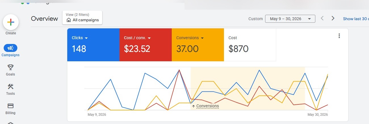
Task: Click Show last 30 days link
Action: [356, 19]
